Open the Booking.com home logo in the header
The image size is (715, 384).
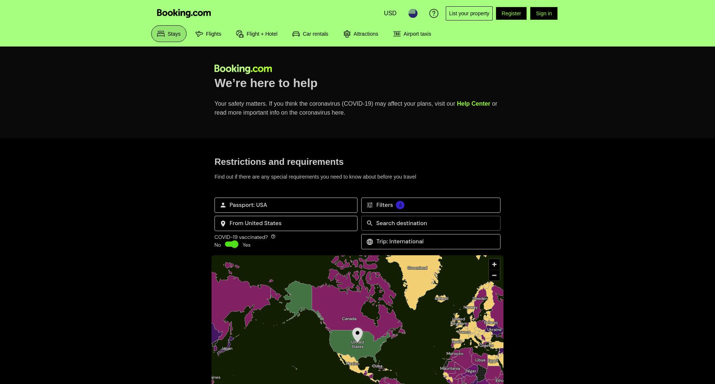[184, 13]
